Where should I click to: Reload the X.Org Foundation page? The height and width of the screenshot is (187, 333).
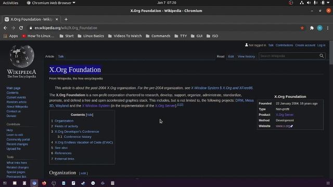coord(21,28)
